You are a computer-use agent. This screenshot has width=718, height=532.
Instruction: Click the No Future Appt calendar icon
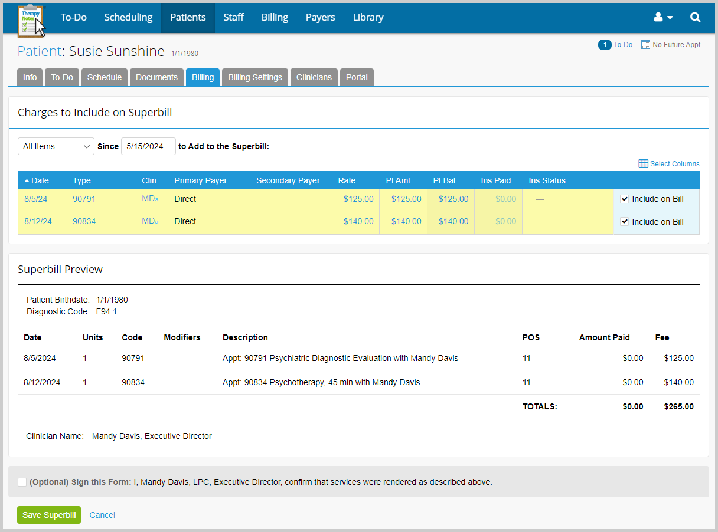pyautogui.click(x=645, y=45)
